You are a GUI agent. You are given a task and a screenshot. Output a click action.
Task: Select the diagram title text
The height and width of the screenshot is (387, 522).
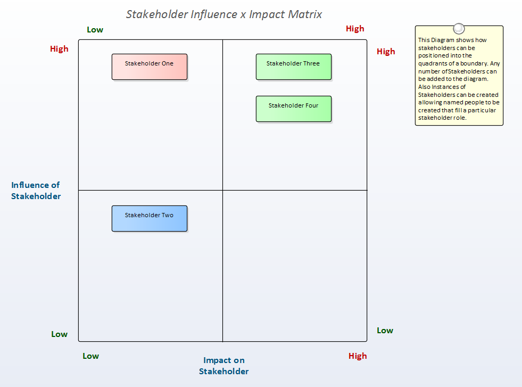(224, 14)
